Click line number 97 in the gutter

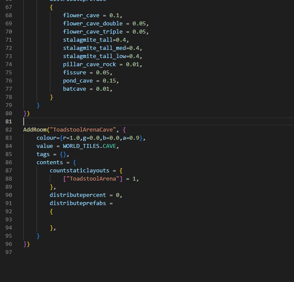9,252
